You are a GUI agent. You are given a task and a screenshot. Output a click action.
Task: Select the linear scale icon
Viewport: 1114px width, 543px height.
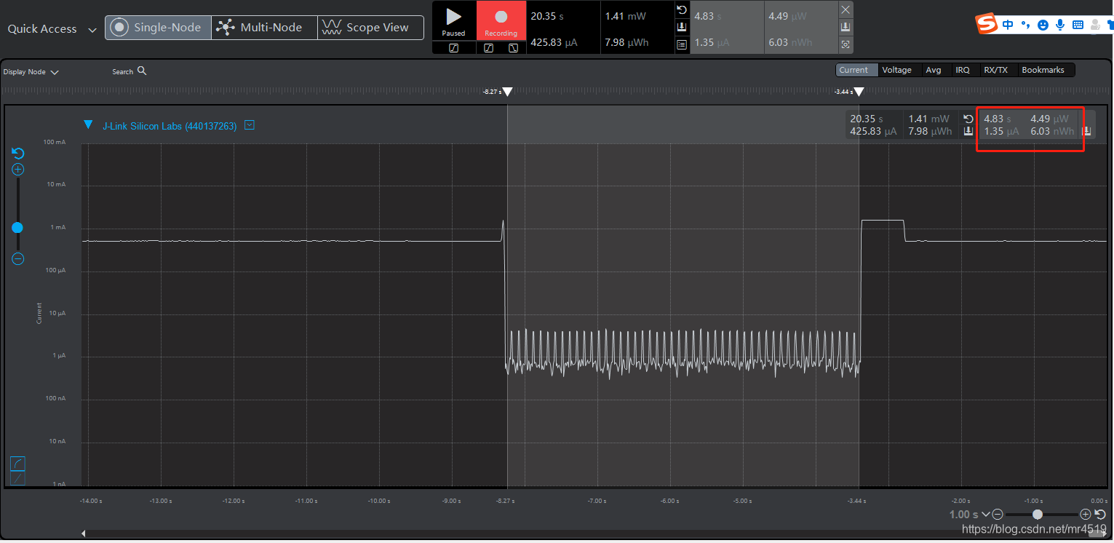point(18,478)
